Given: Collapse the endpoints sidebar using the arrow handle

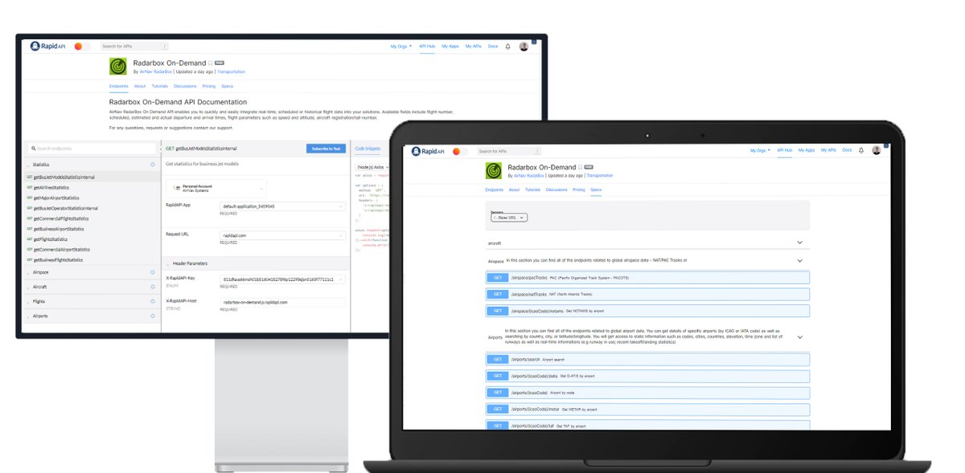Looking at the screenshot, I should click(162, 149).
